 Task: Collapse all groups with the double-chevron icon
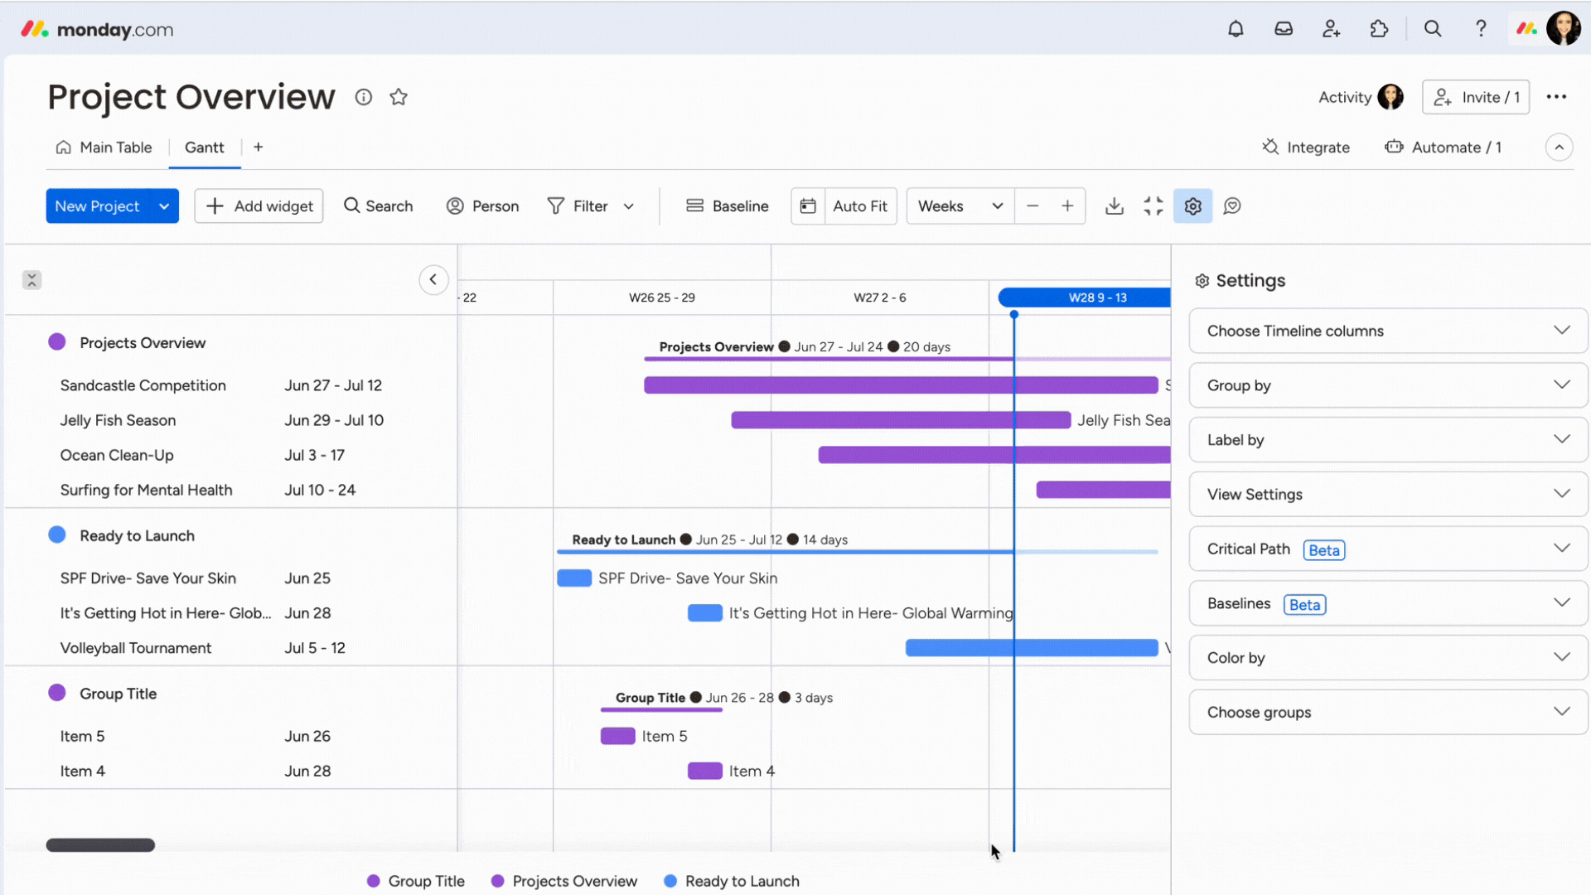click(31, 280)
